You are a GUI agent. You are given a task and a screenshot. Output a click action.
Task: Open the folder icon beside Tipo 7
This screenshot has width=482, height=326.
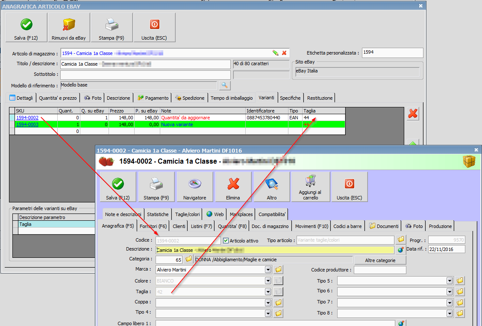(x=460, y=303)
